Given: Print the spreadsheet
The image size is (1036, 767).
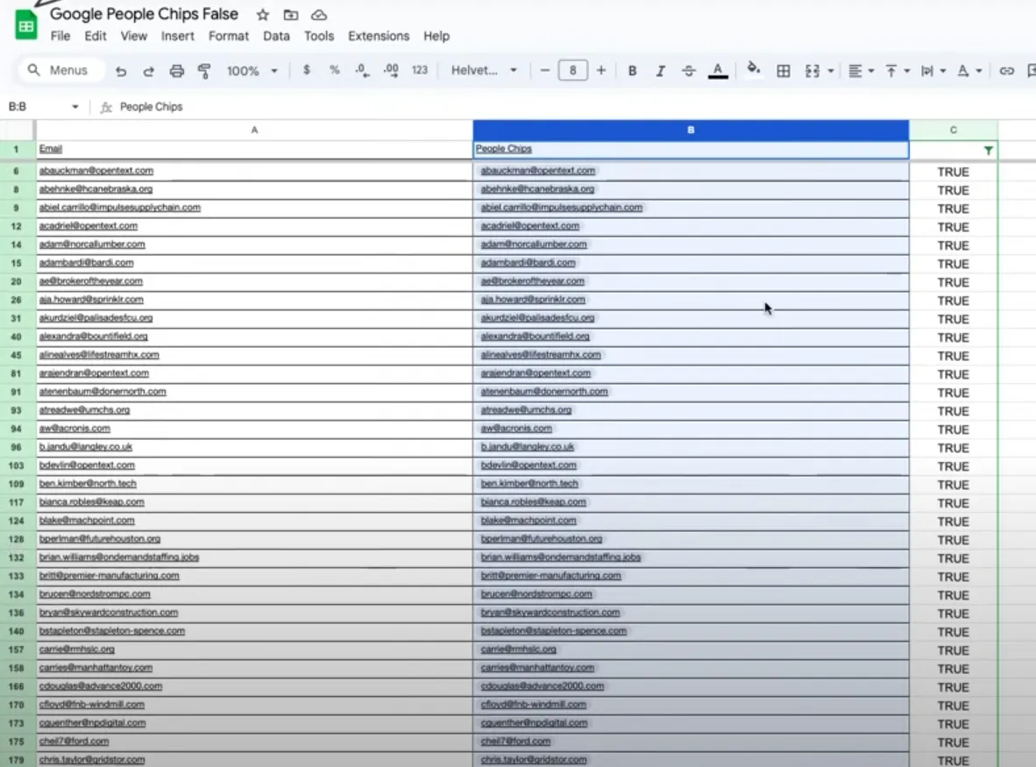Looking at the screenshot, I should coord(176,71).
